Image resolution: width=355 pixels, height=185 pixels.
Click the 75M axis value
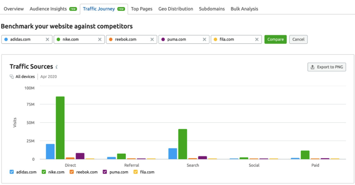(30, 104)
